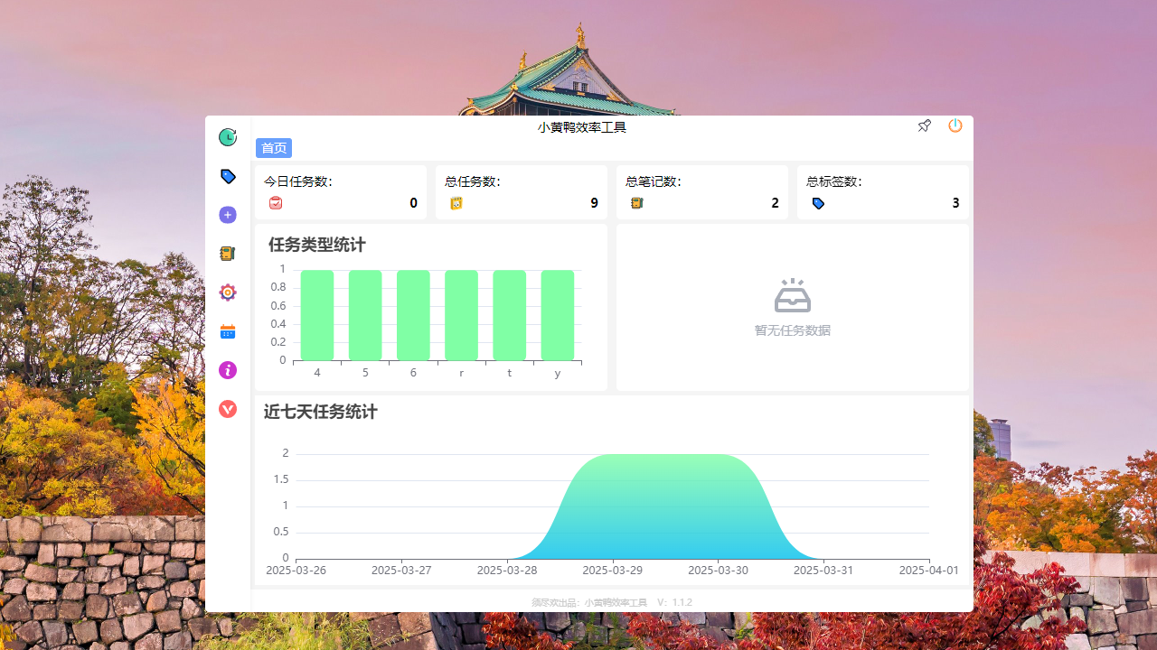Click the red V icon at sidebar bottom
The image size is (1157, 650).
[227, 409]
